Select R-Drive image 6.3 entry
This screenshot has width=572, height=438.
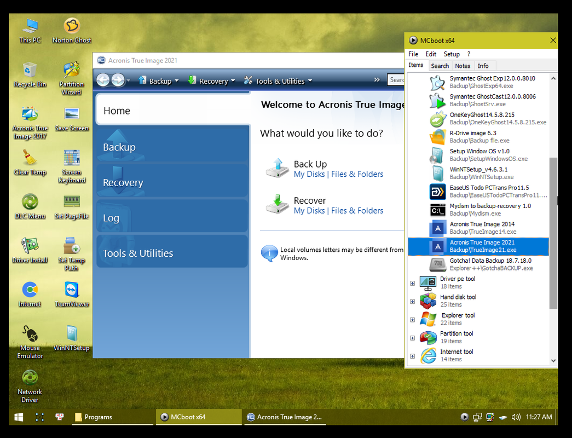[x=478, y=137]
